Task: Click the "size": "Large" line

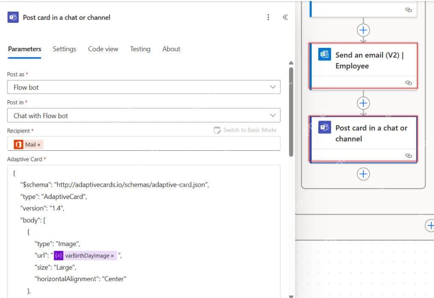Action: 56,268
